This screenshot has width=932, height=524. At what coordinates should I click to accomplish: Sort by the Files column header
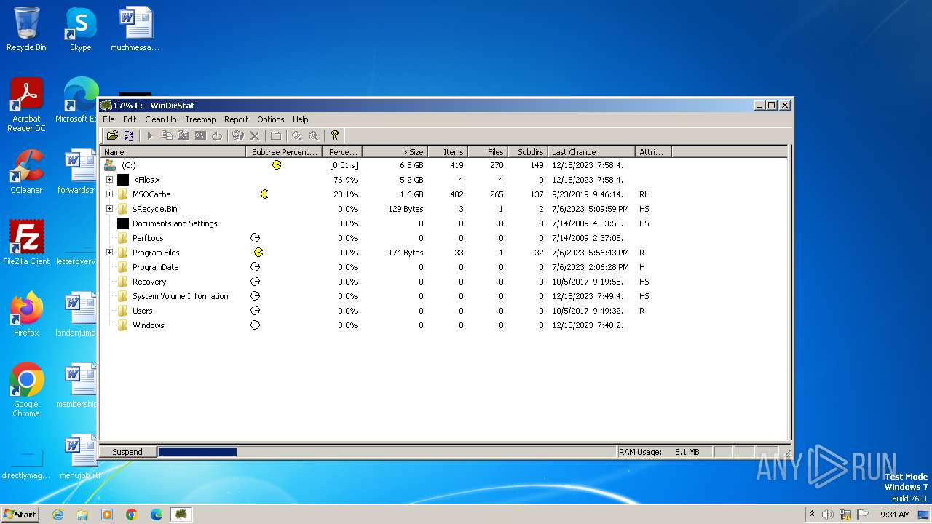488,152
